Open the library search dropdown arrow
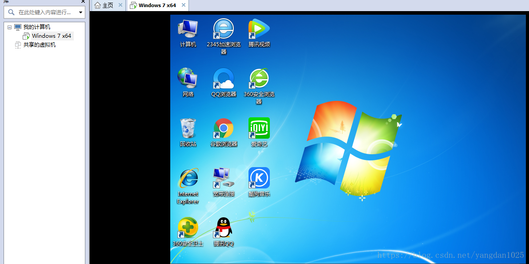Image resolution: width=529 pixels, height=264 pixels. click(x=80, y=12)
